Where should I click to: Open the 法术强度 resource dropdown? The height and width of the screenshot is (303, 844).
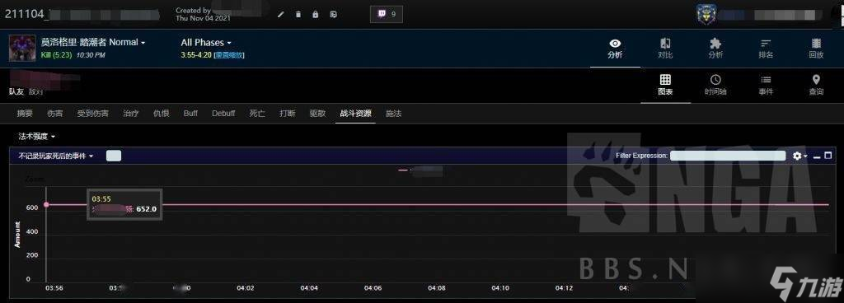coord(36,137)
